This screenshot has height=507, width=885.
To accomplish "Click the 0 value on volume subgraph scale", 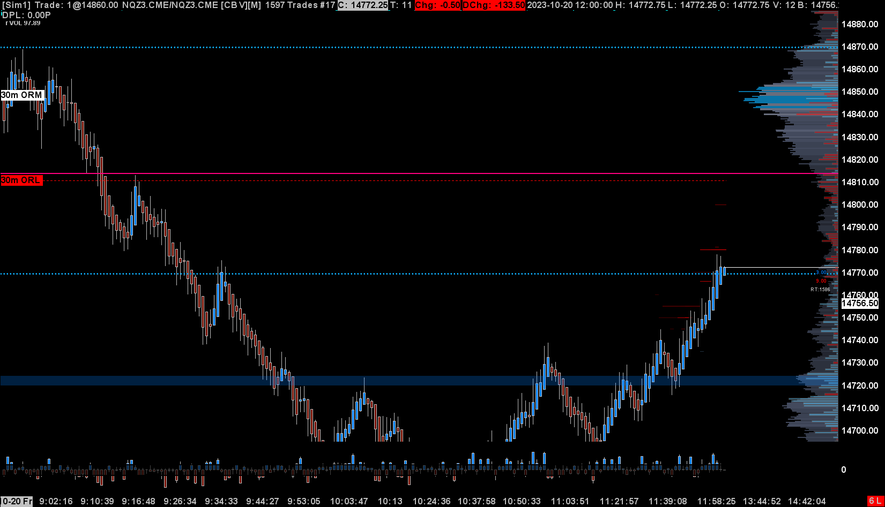I will coord(844,470).
